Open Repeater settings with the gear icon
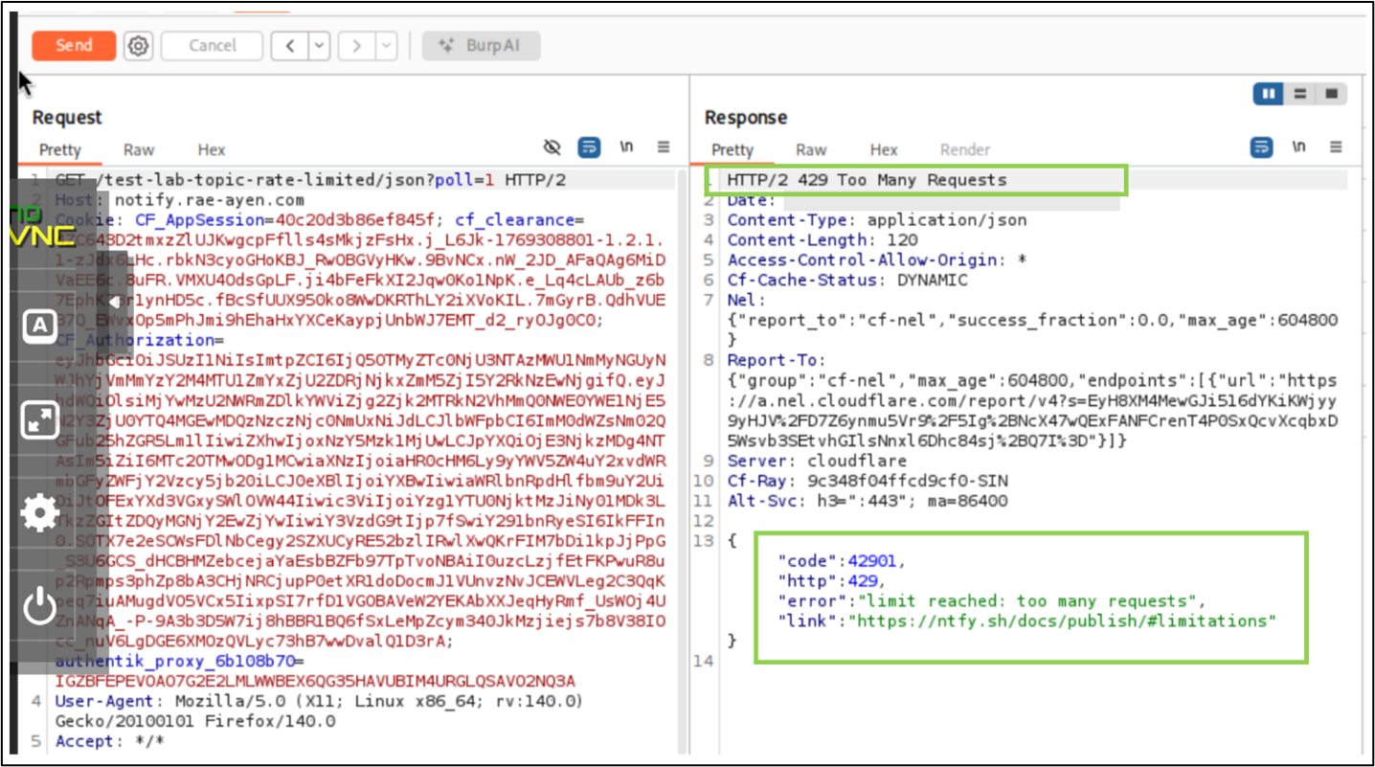Screen dimensions: 1375x767 tap(138, 45)
